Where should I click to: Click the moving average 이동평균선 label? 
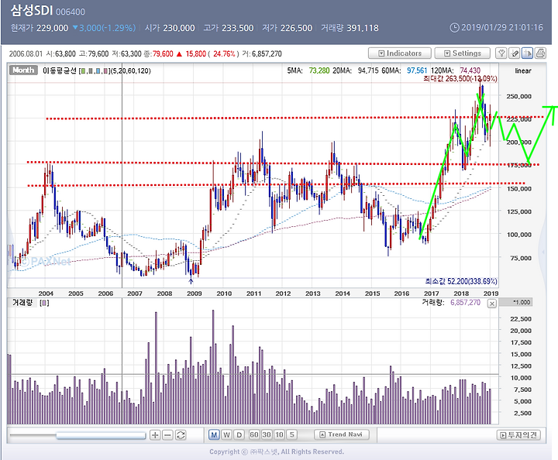coord(60,70)
